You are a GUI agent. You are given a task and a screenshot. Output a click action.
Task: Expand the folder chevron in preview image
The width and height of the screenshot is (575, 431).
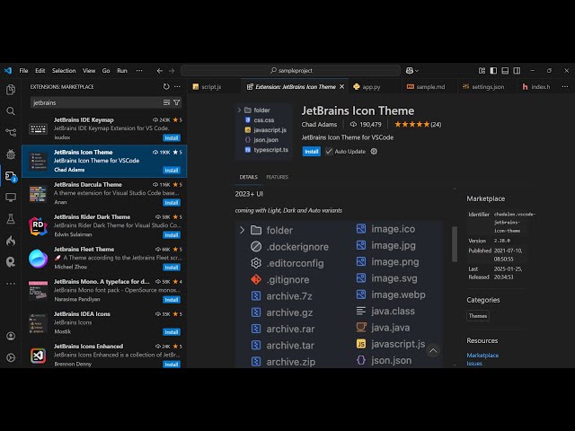(243, 230)
